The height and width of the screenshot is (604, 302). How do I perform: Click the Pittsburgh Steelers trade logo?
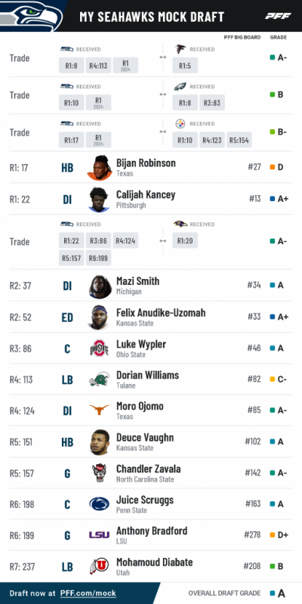point(180,124)
